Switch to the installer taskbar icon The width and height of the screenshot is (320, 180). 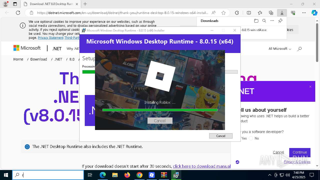(176, 175)
